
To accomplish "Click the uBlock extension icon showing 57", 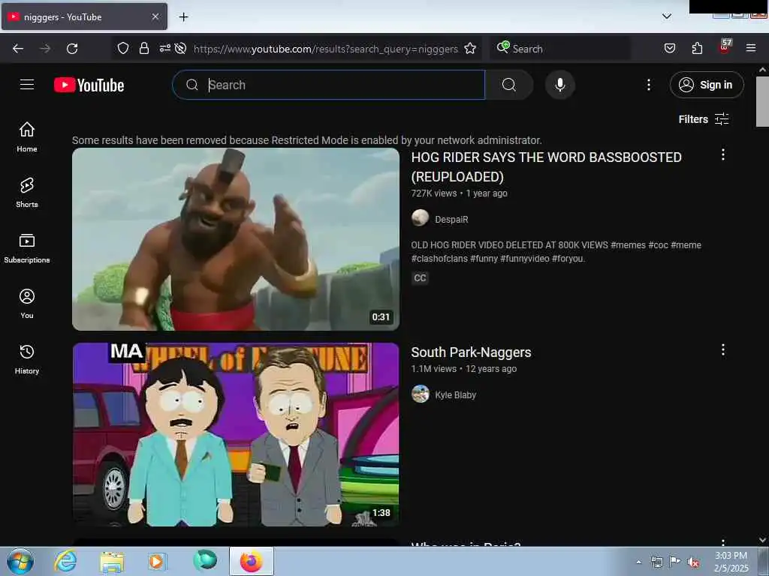I will pos(725,46).
